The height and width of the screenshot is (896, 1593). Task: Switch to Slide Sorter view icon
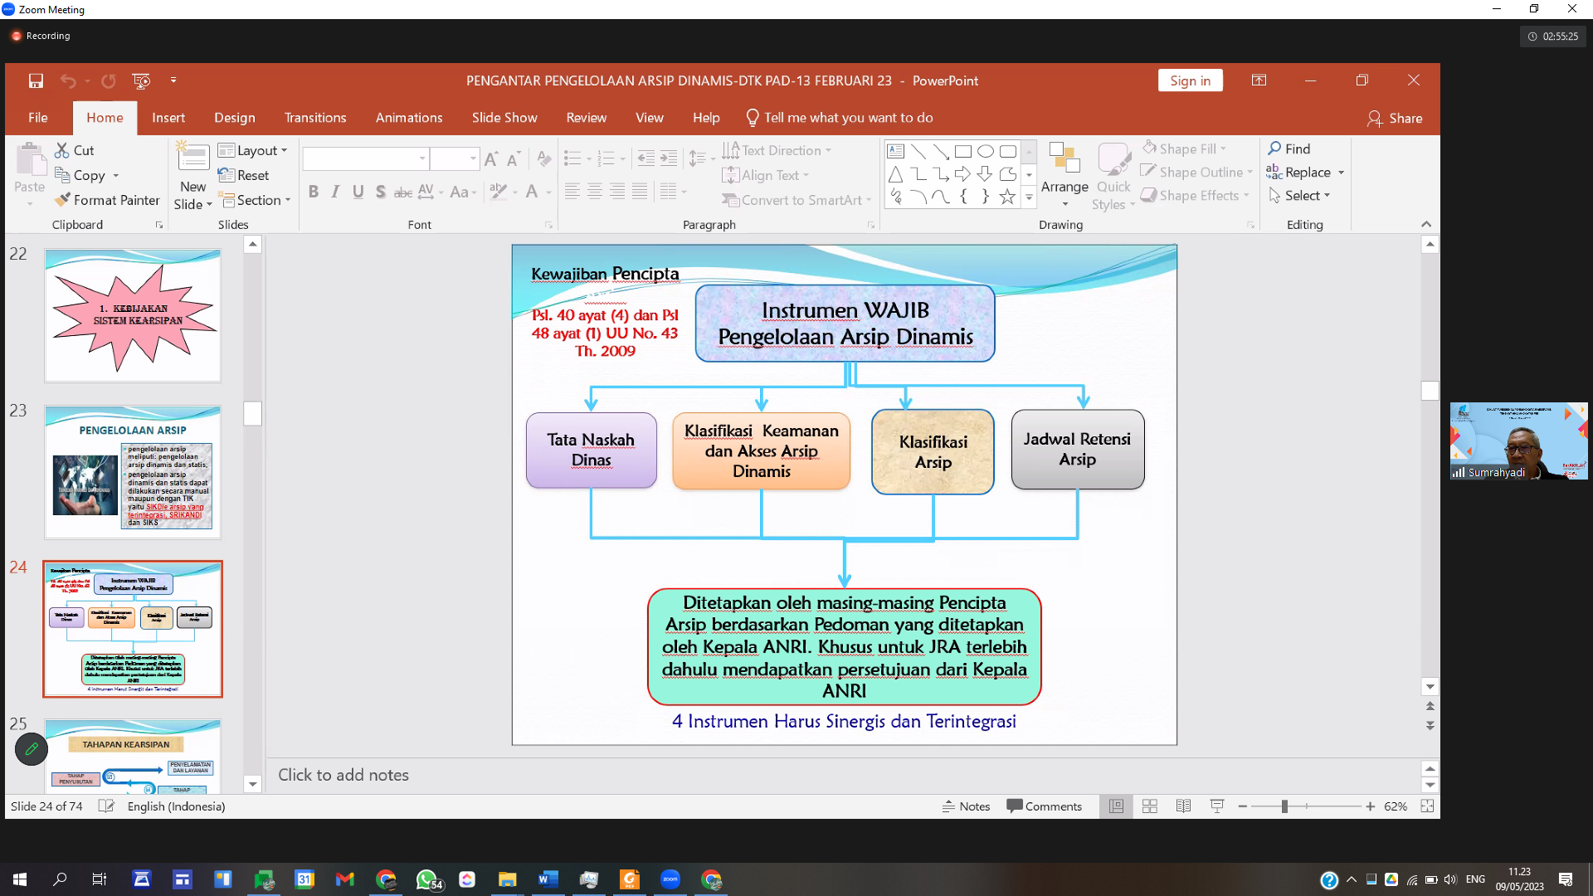(1149, 806)
